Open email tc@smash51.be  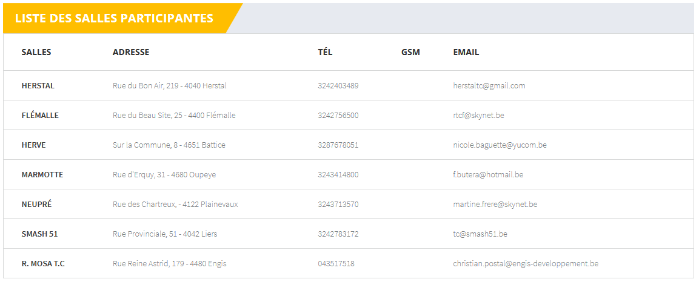(x=480, y=234)
